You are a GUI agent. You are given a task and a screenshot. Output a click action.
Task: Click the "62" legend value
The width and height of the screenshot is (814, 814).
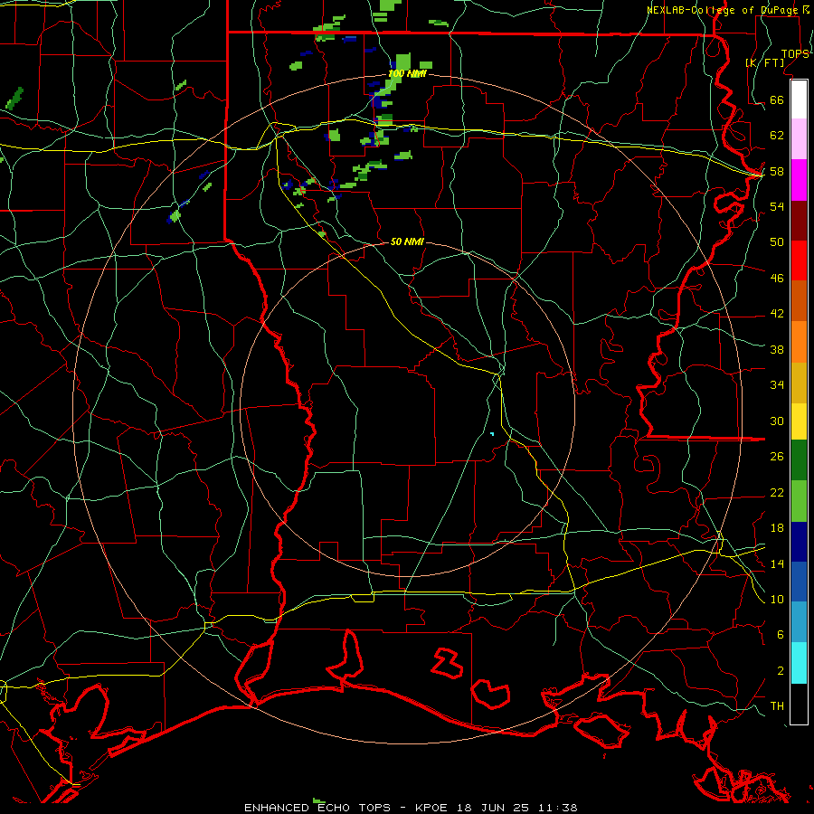pyautogui.click(x=777, y=136)
